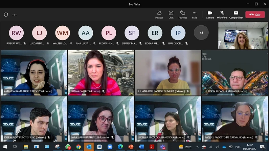Select the RW Robert participant avatar
Viewport: 269px width, 151px height.
16,33
